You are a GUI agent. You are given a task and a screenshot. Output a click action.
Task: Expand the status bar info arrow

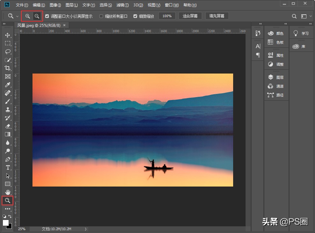[85, 229]
